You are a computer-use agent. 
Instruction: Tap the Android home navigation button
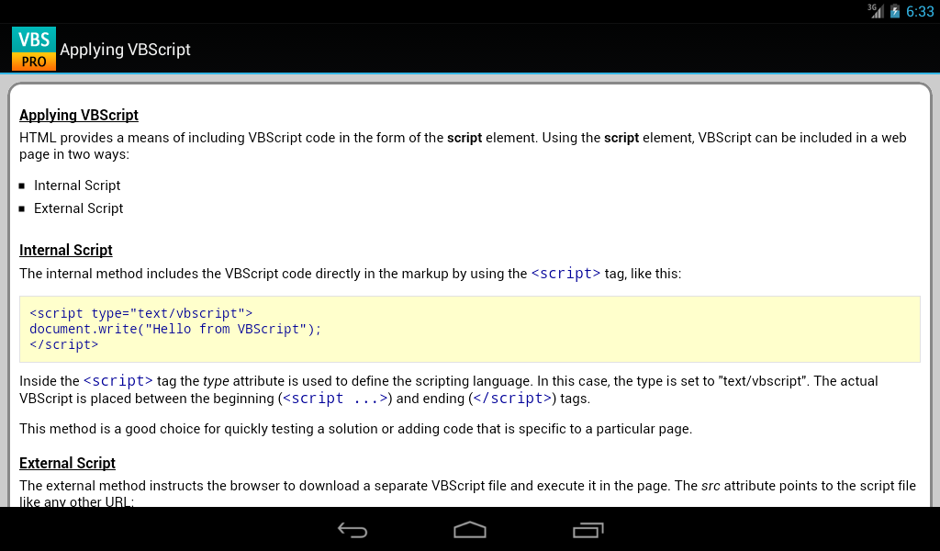click(470, 530)
